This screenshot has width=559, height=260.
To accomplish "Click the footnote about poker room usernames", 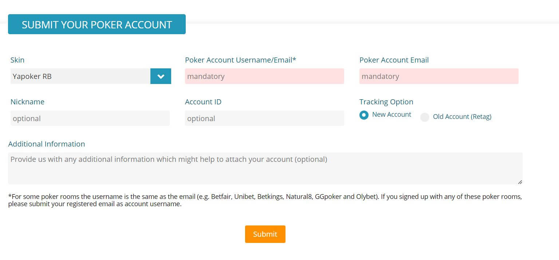I will [x=265, y=200].
